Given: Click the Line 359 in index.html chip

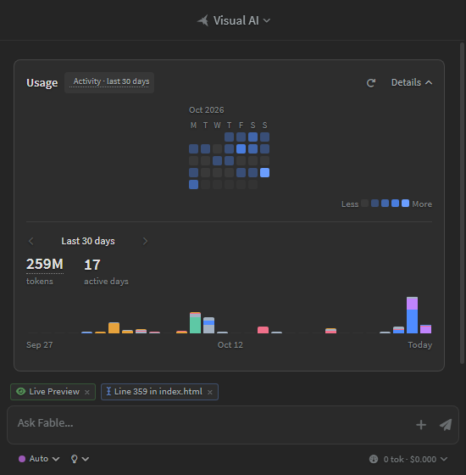Looking at the screenshot, I should (159, 392).
